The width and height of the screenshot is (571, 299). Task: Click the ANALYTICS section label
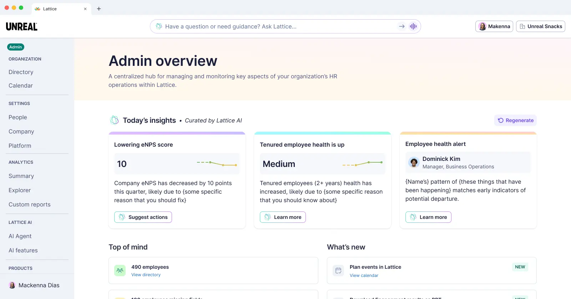point(21,162)
